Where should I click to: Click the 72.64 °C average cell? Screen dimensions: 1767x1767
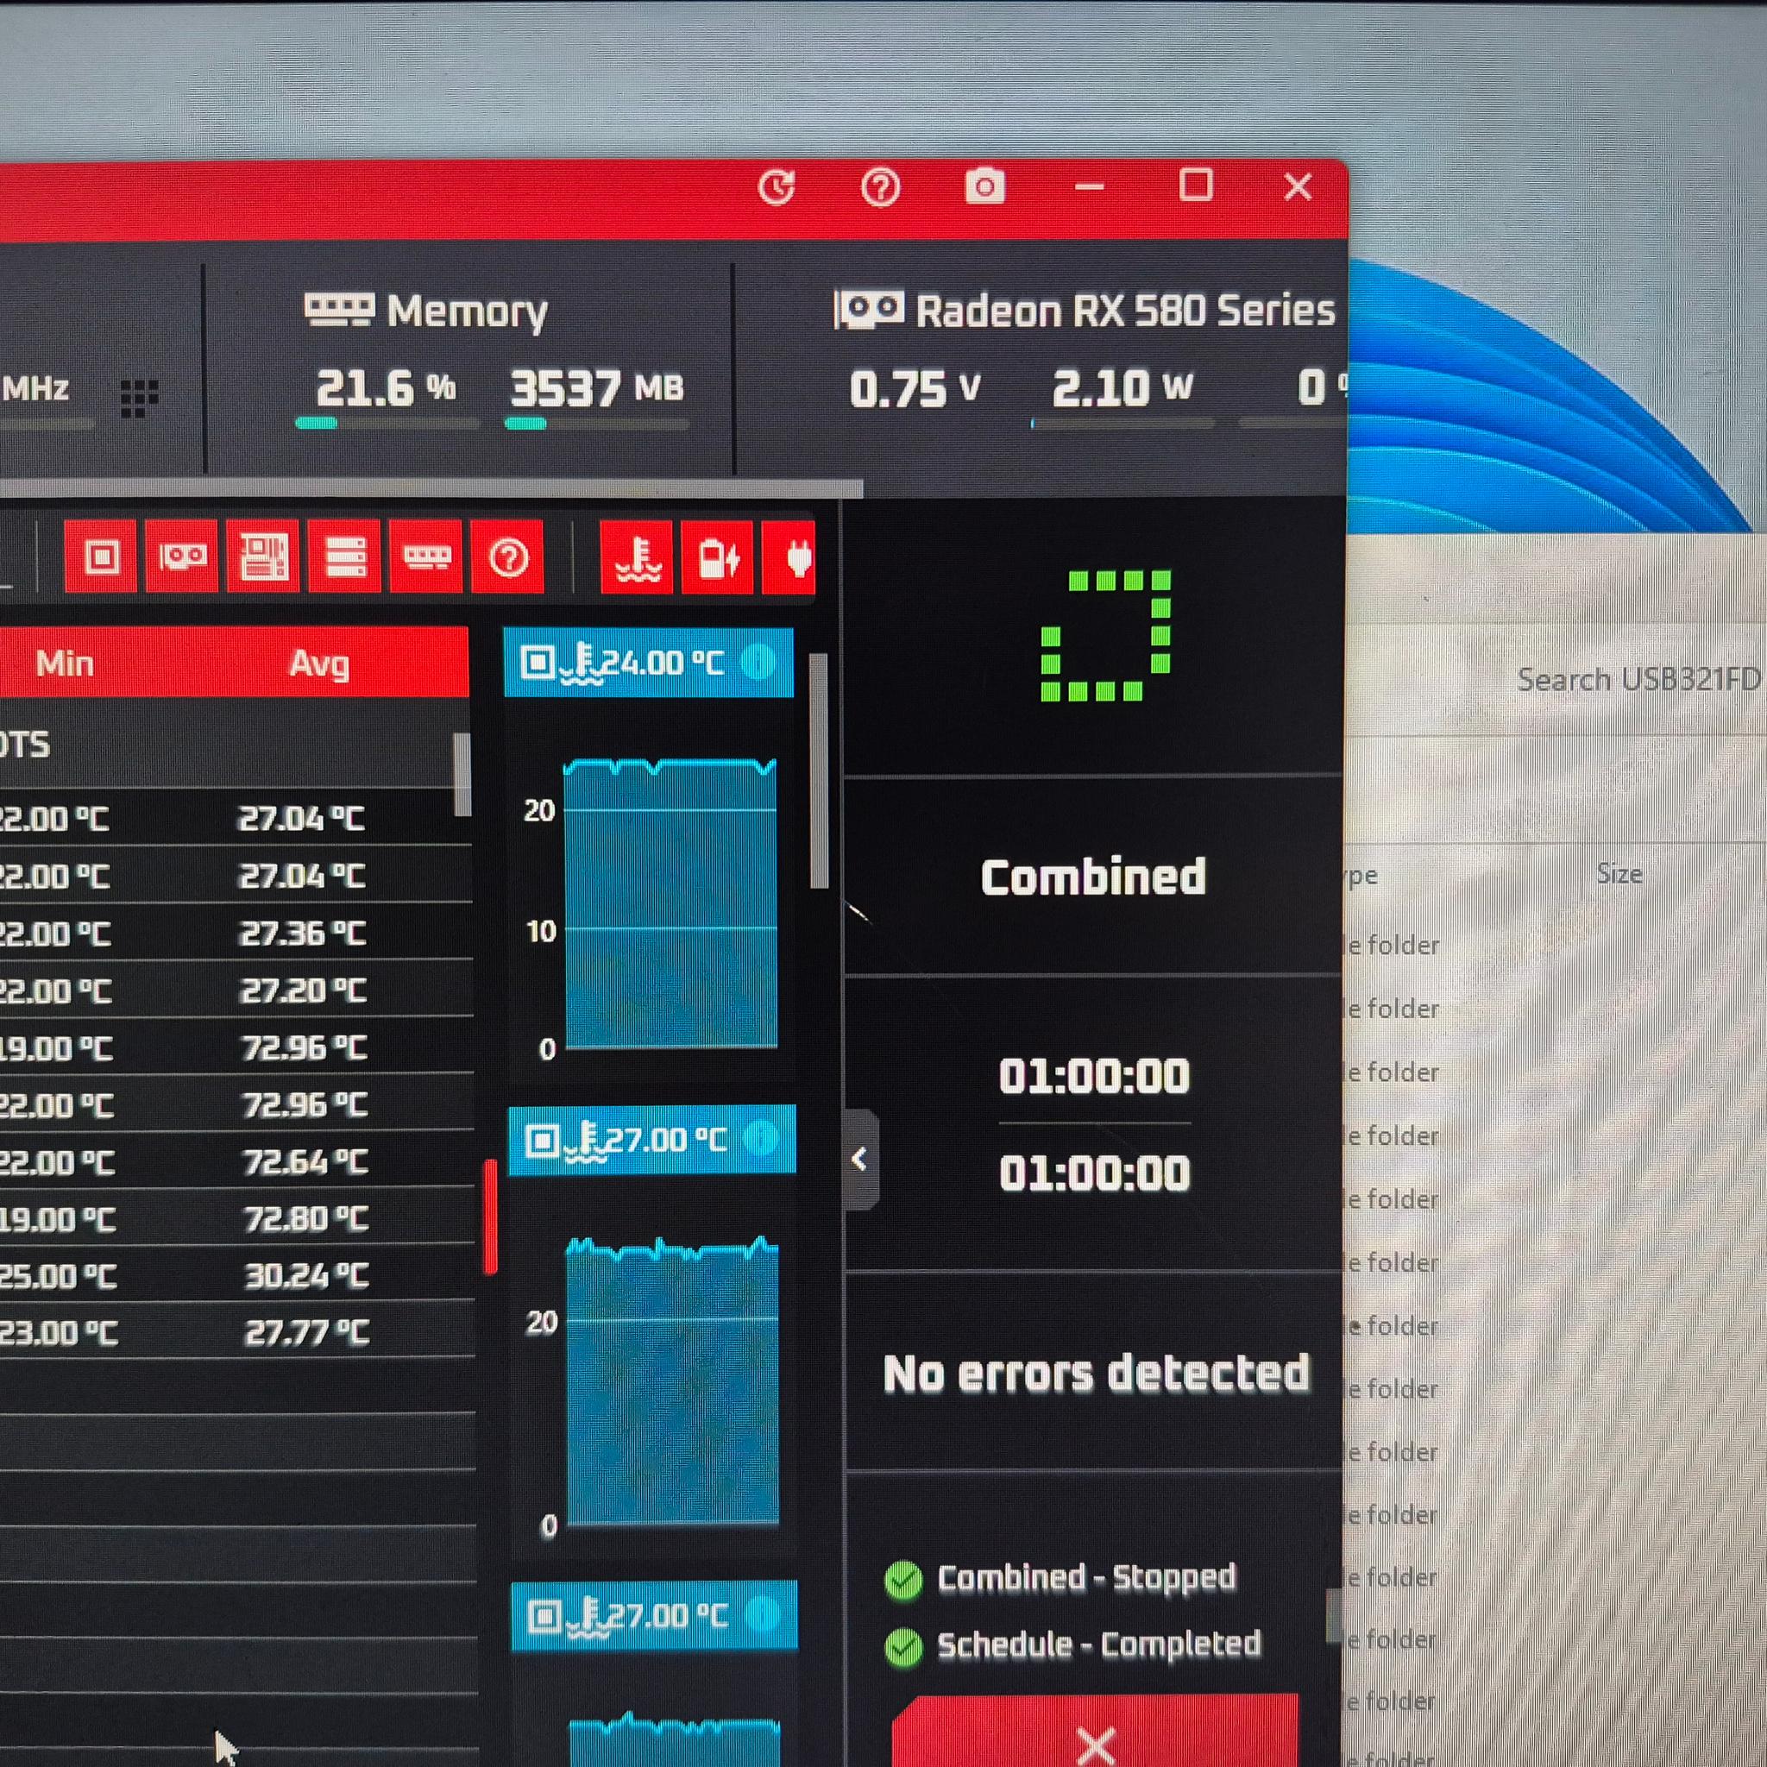point(305,1162)
